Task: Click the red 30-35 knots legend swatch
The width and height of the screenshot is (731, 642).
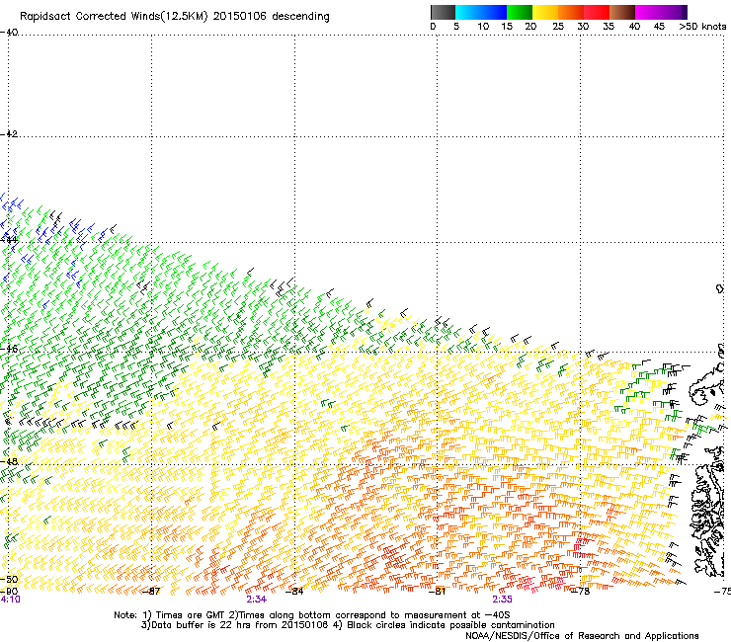Action: coord(597,12)
